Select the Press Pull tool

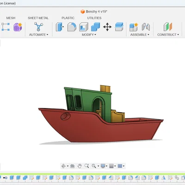tap(60, 27)
